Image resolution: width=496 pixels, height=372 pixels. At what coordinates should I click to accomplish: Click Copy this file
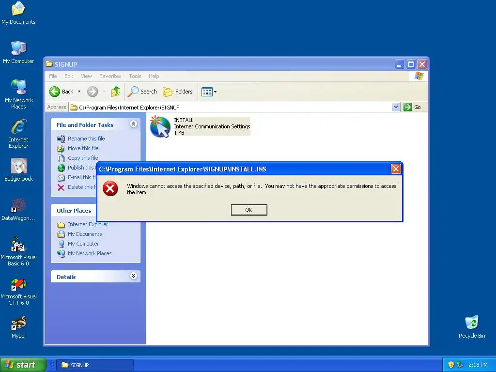tap(83, 158)
